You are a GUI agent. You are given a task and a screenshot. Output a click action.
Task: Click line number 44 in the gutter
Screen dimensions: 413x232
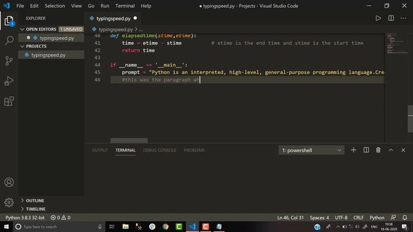tap(97, 65)
